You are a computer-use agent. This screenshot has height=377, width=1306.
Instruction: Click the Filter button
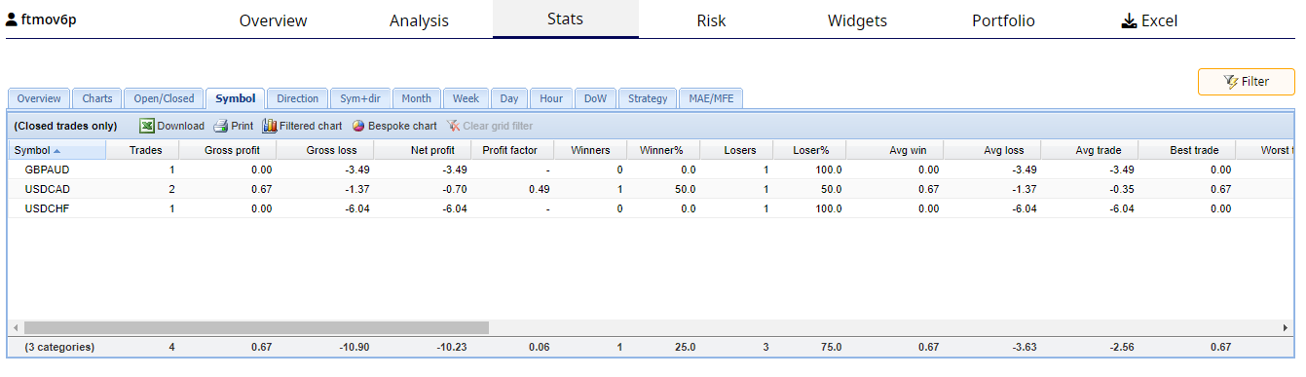(1247, 82)
